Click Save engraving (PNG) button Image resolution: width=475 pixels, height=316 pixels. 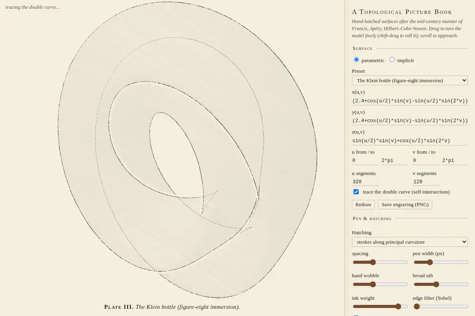[405, 205]
